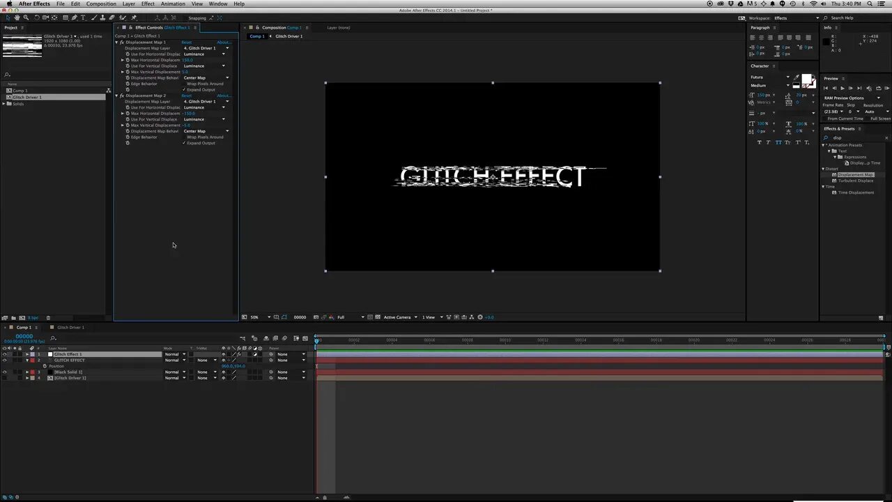Select the Puppet Pin tool

click(133, 18)
